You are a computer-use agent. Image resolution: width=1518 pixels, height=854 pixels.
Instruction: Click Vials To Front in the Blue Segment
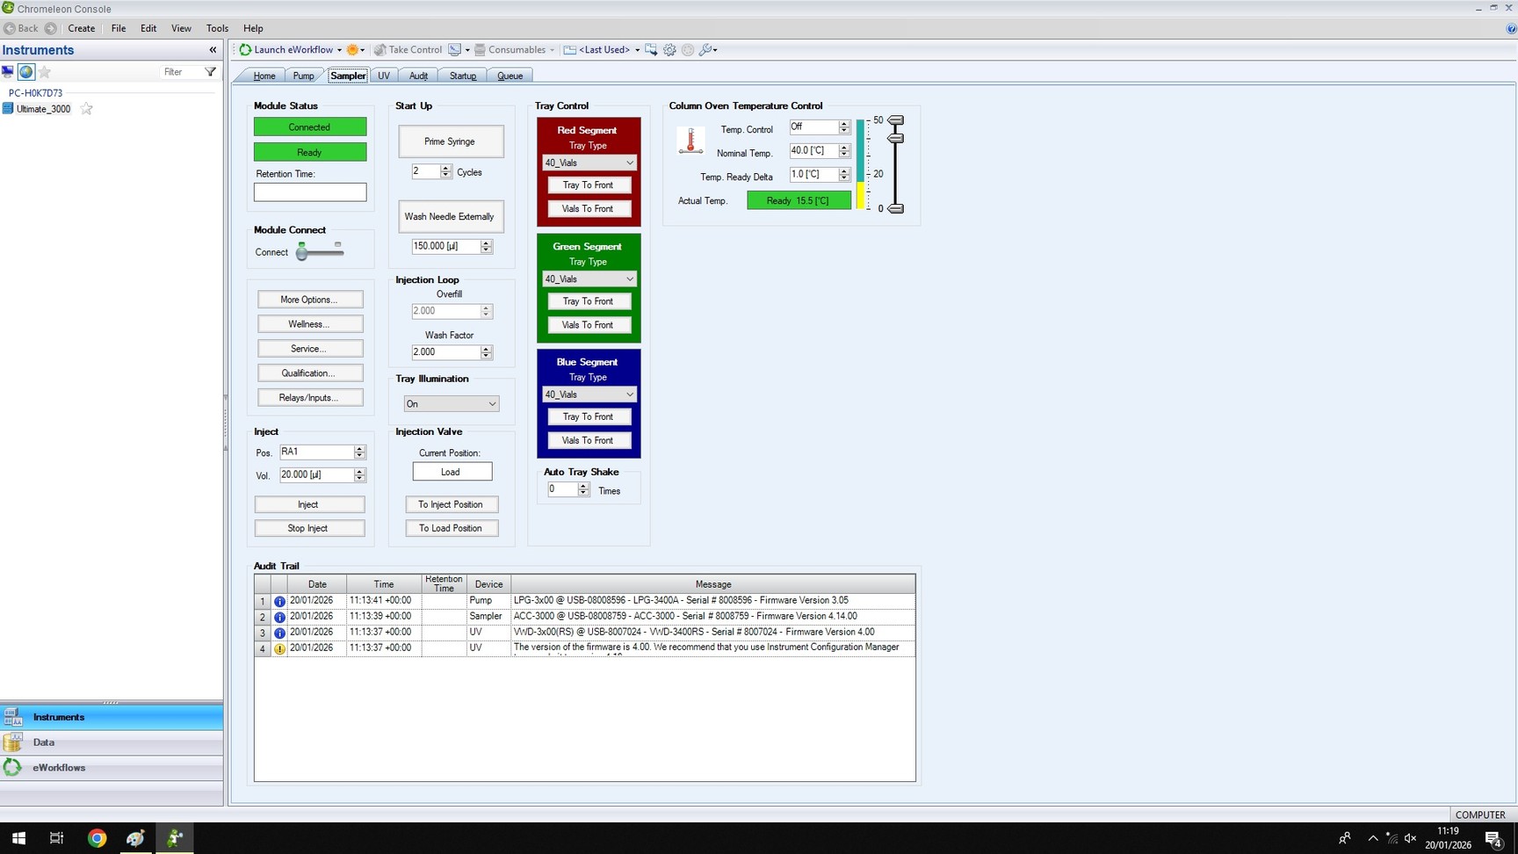click(589, 440)
